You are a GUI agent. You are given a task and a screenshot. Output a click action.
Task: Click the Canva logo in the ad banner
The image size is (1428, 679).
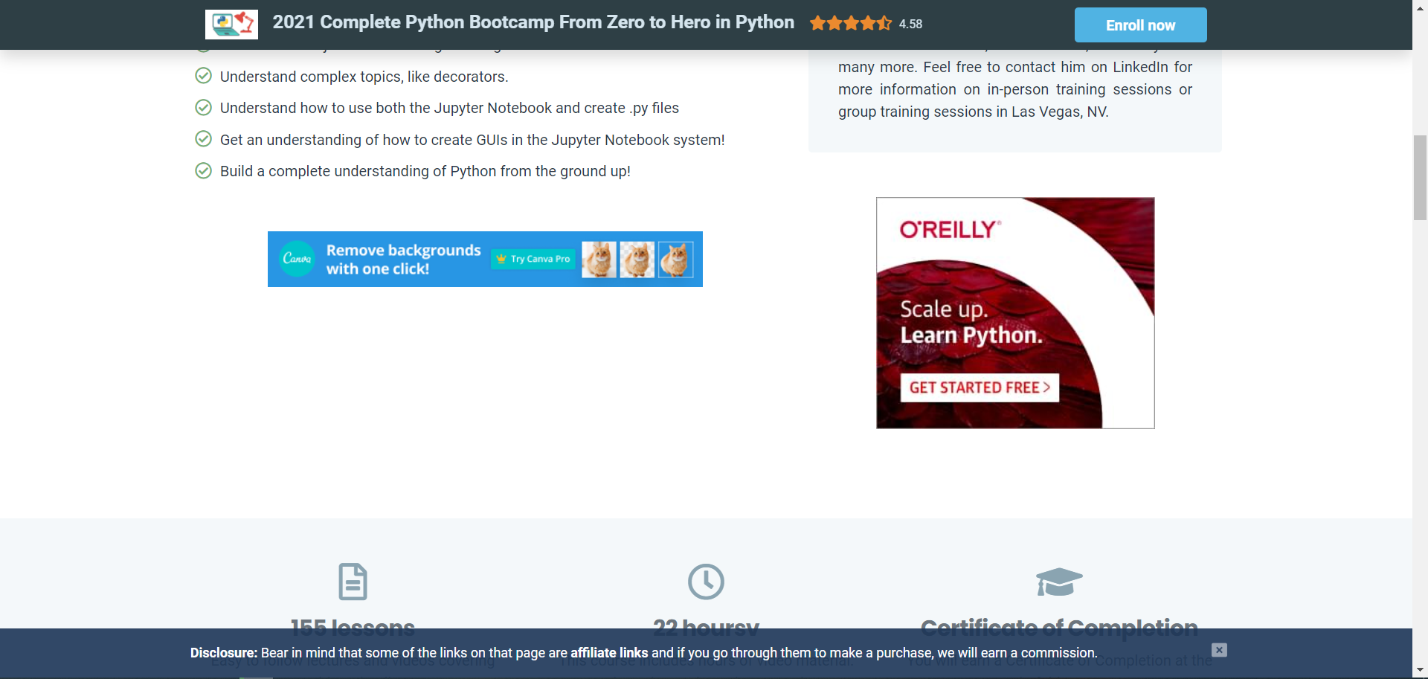click(296, 259)
